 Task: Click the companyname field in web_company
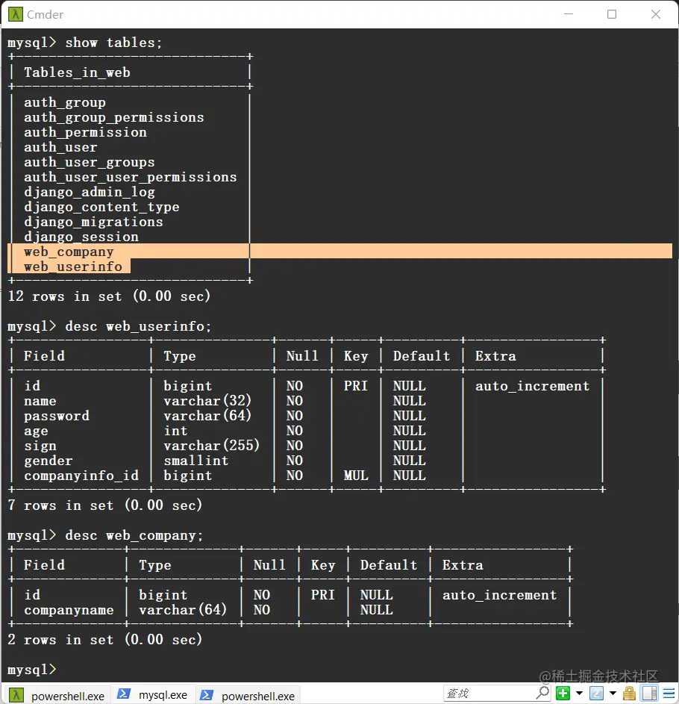pyautogui.click(x=69, y=610)
